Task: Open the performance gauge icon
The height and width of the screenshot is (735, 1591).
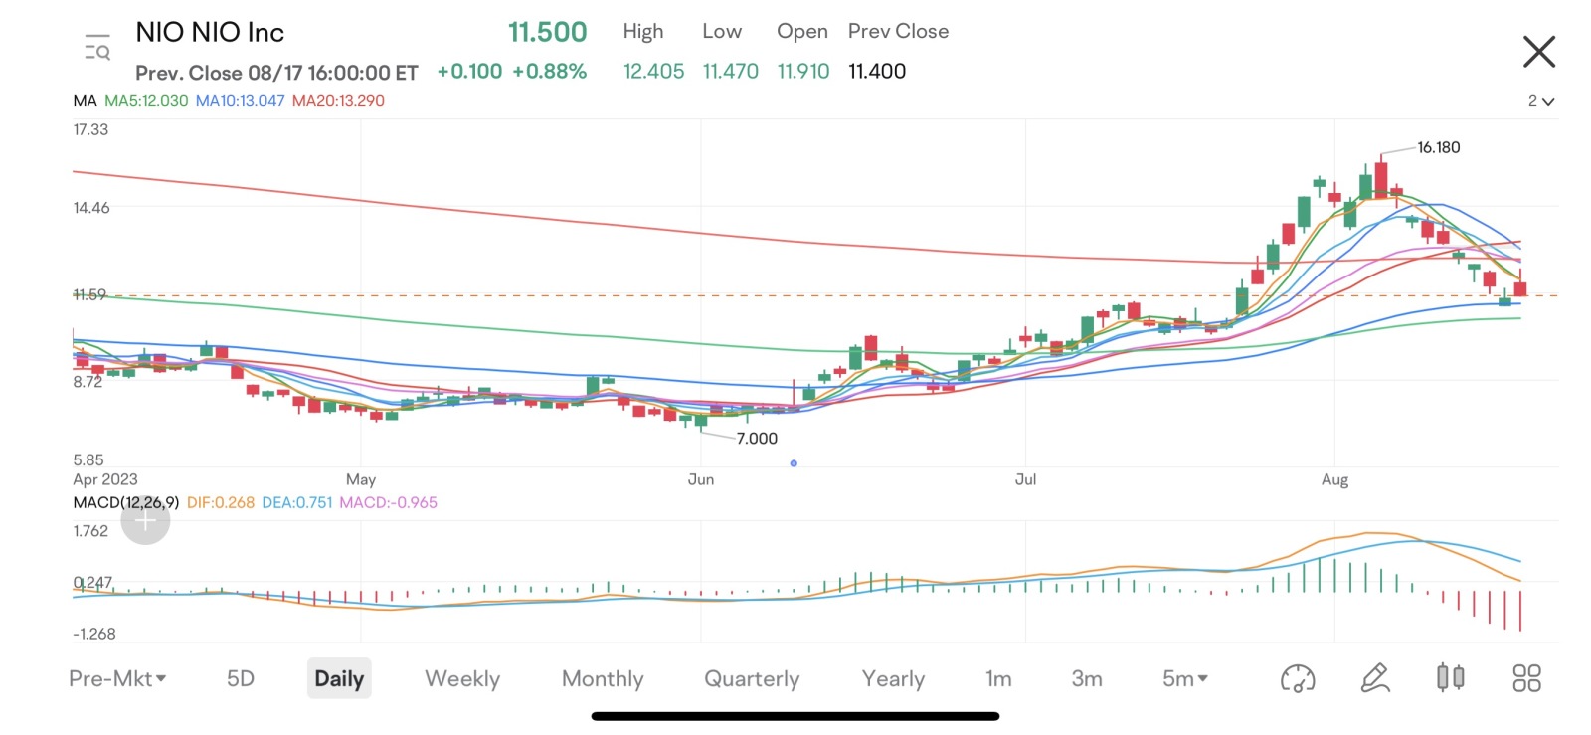Action: click(1298, 678)
